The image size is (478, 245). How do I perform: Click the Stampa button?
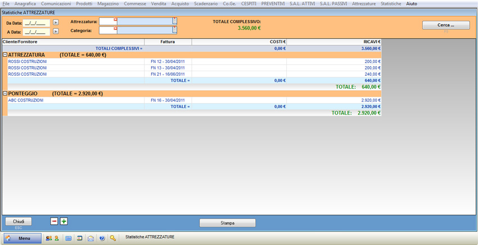pos(227,223)
